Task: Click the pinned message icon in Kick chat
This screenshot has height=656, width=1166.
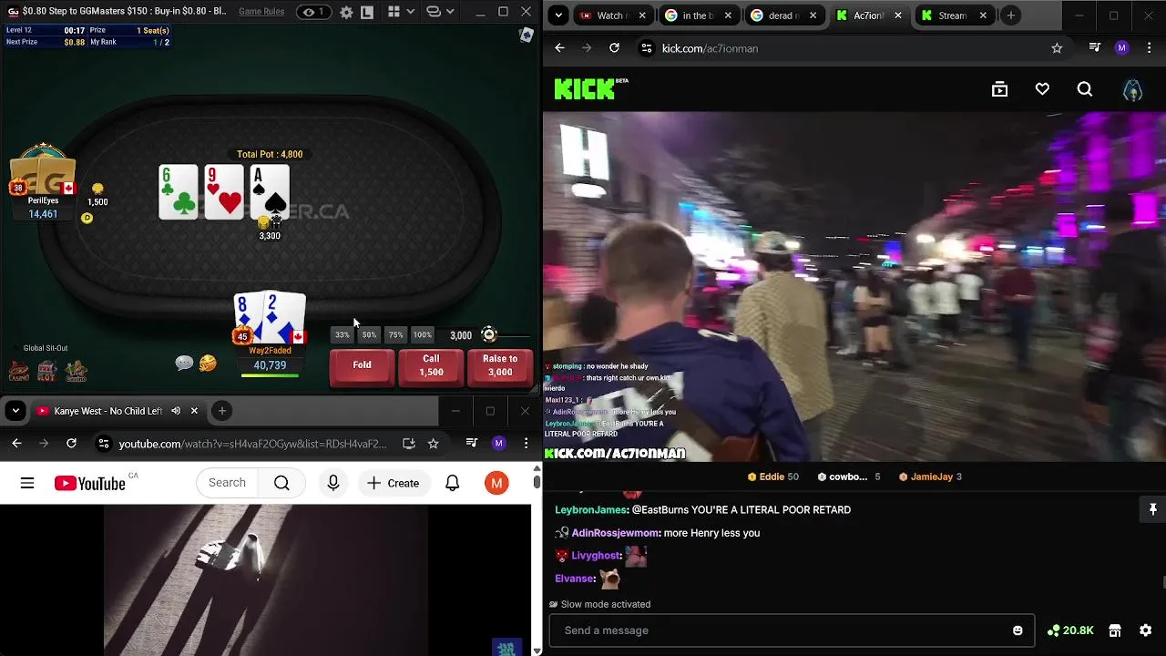Action: coord(1152,510)
